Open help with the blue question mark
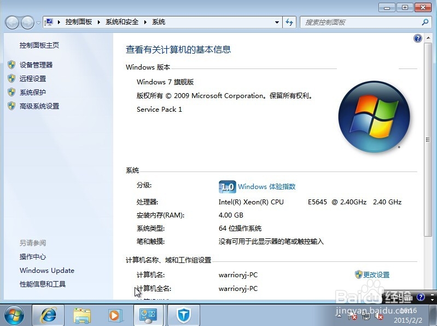The width and height of the screenshot is (437, 326). click(417, 38)
